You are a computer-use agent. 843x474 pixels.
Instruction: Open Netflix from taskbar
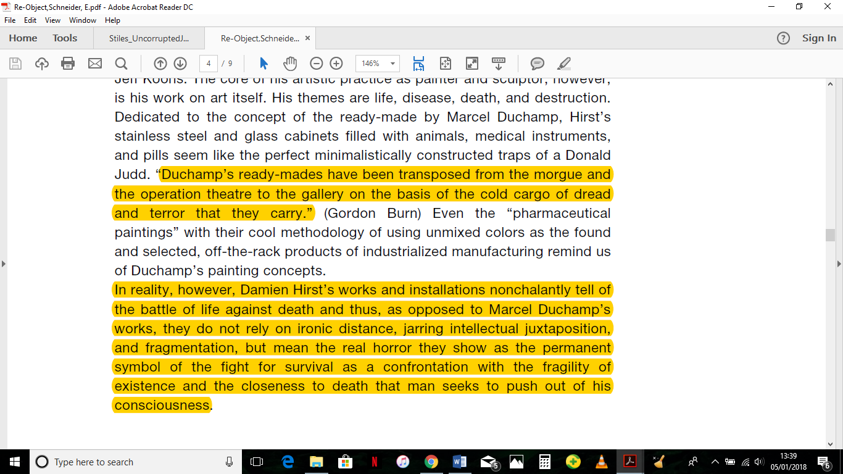tap(374, 462)
